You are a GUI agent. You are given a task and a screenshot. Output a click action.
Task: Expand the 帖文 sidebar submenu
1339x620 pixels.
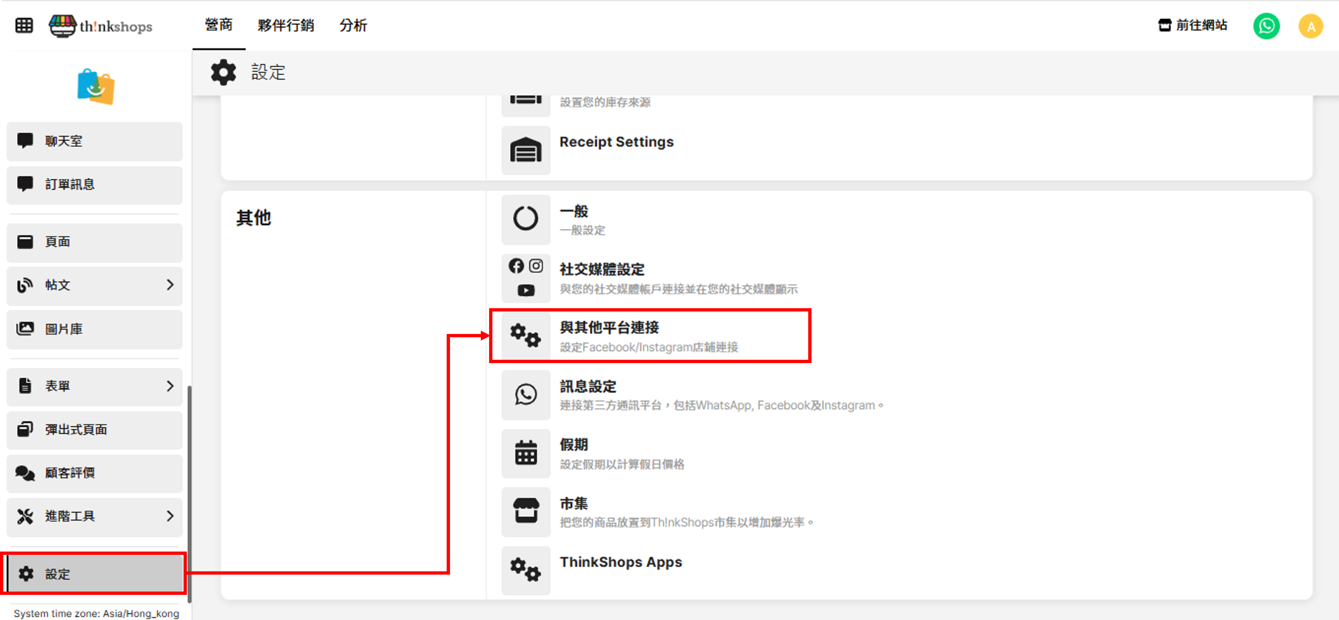coord(169,285)
